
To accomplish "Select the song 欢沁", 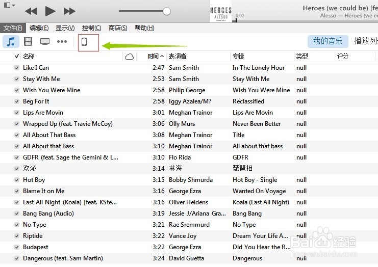I will 30,168.
